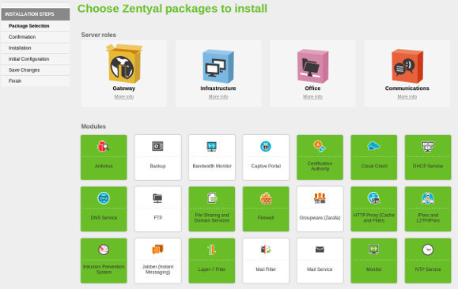Toggle the Backup module tile
458x289 pixels.
point(157,157)
